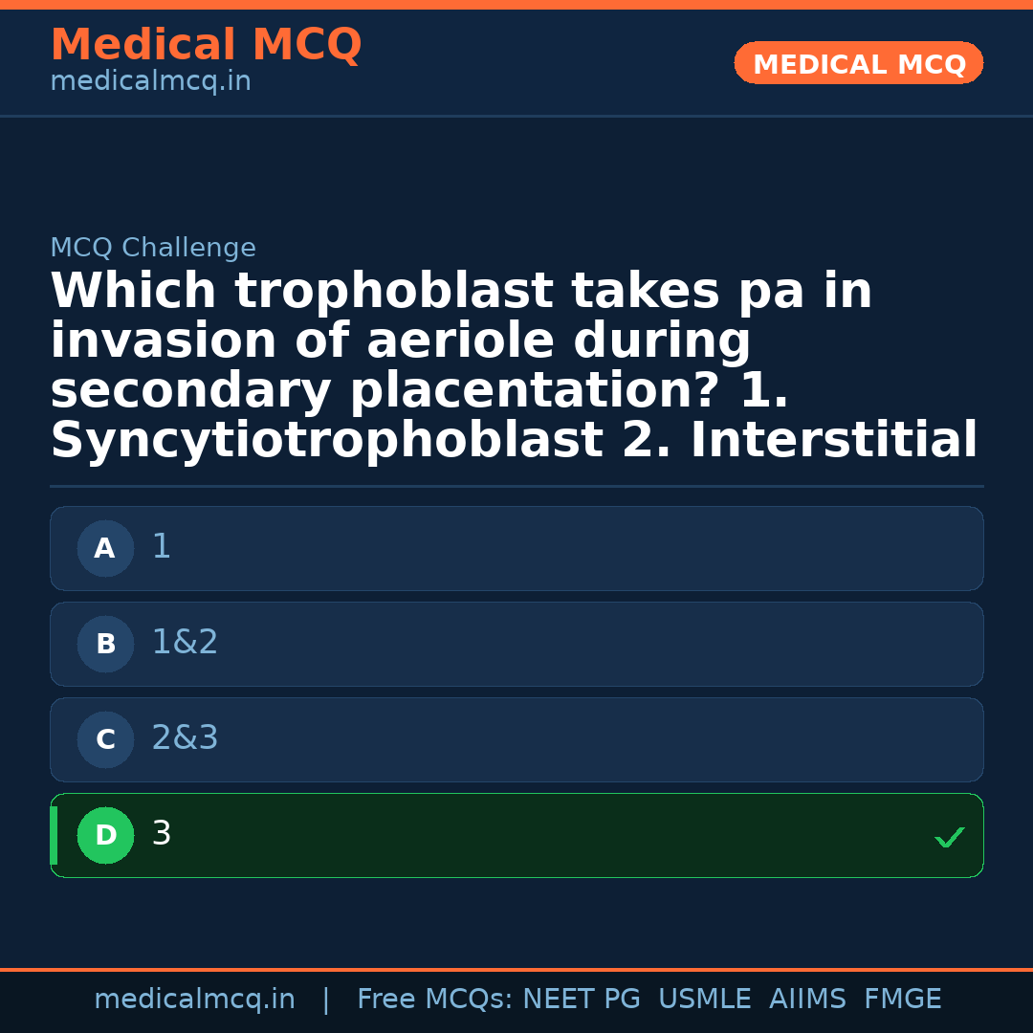Click the trophoblast question text
1033x1033 pixels.
[514, 366]
